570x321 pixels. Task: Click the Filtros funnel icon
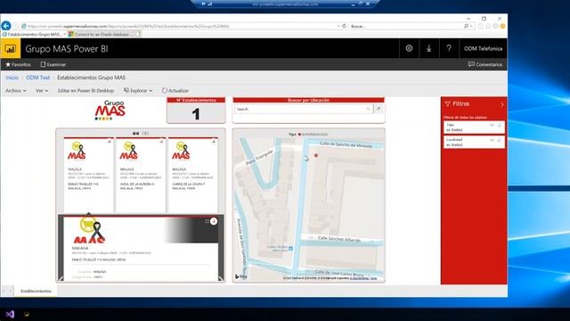447,103
